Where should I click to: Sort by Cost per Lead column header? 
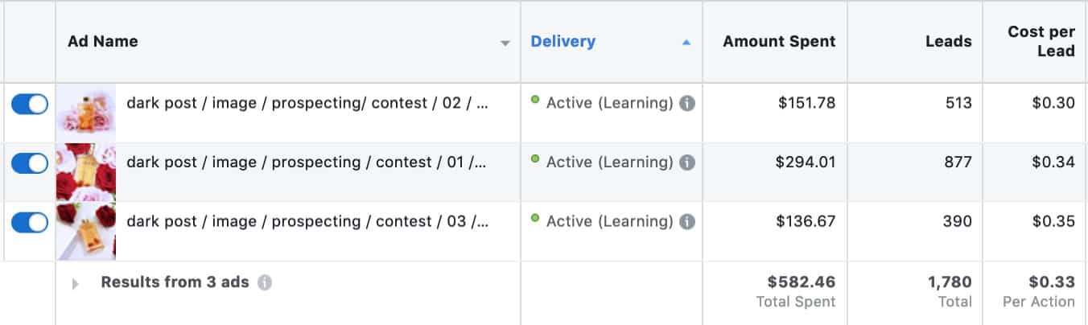coord(1041,42)
